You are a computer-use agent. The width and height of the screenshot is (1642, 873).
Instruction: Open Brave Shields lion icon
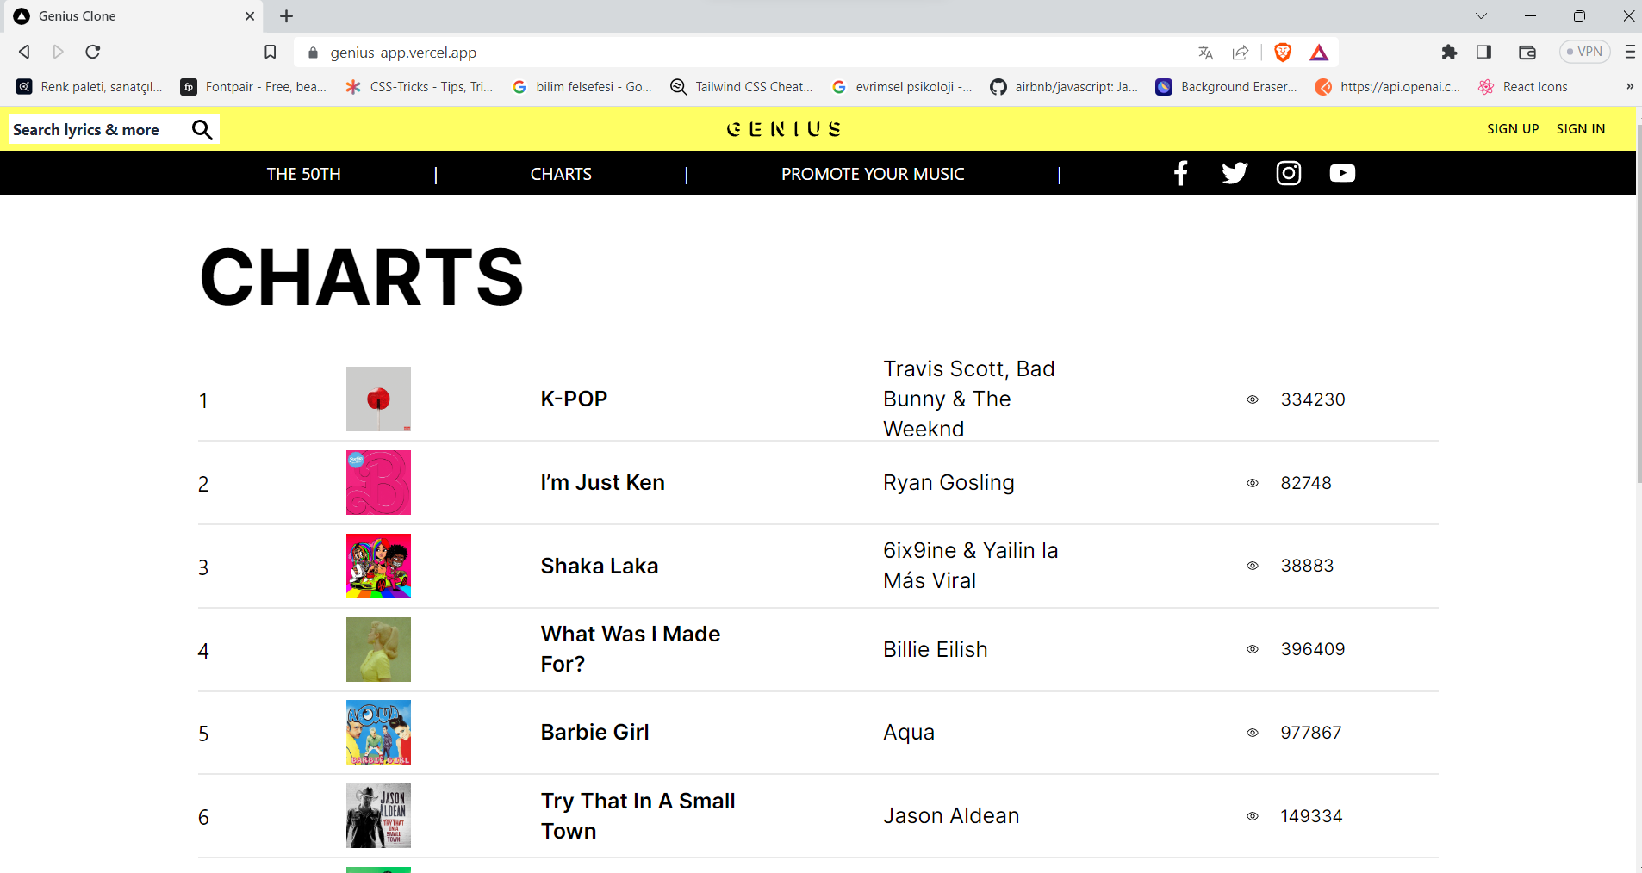[x=1282, y=53]
